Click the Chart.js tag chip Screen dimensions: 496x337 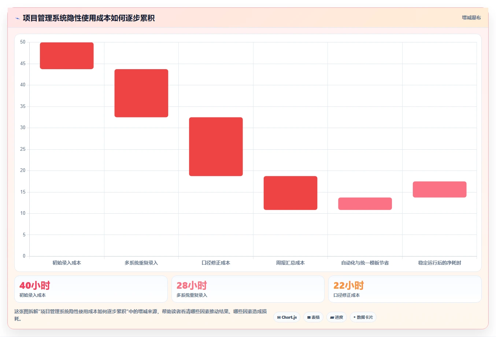[287, 317]
